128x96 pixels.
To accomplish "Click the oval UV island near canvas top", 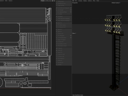I will pyautogui.click(x=48, y=18).
